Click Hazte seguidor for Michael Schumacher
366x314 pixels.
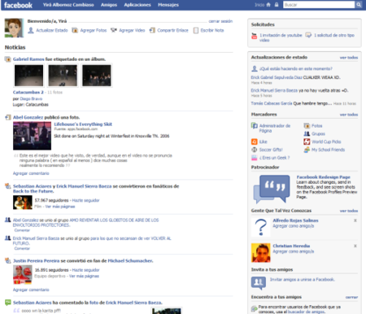coord(85,270)
